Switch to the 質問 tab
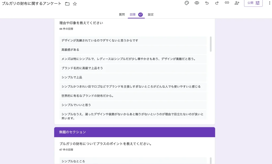 point(122,14)
